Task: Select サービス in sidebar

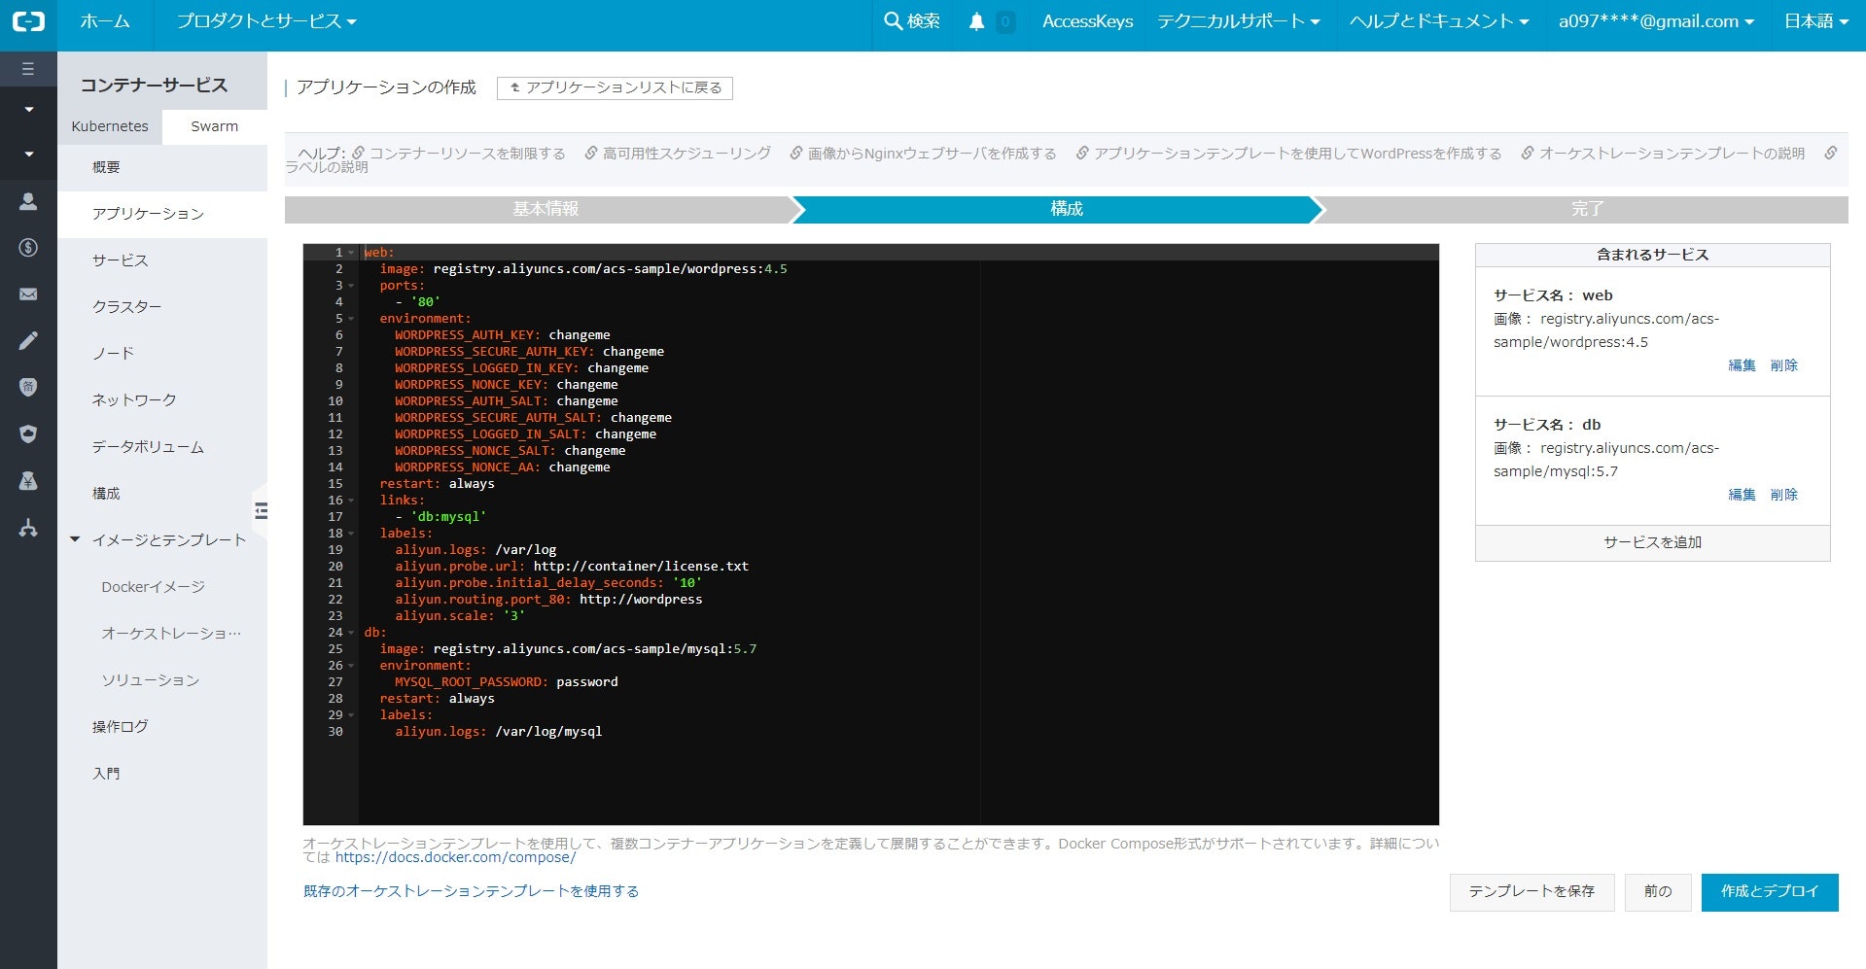Action: (x=162, y=260)
